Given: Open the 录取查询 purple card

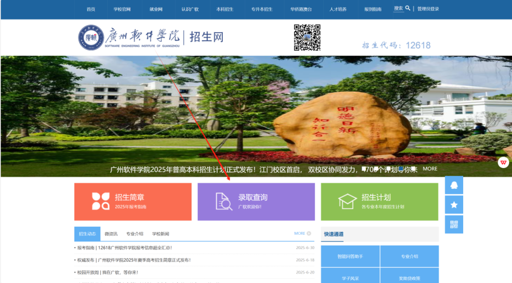Looking at the screenshot, I should click(256, 202).
